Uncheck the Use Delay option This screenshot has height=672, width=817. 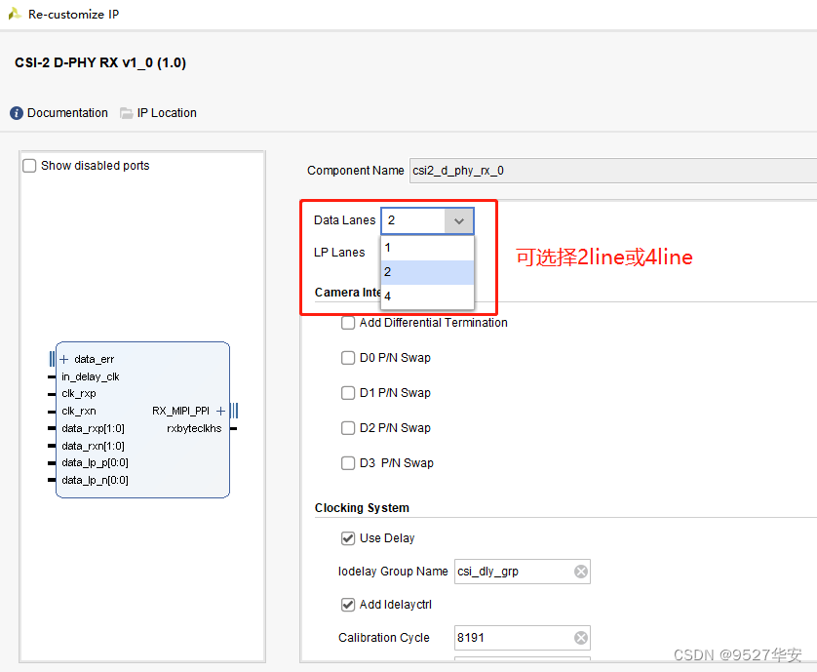pyautogui.click(x=348, y=538)
